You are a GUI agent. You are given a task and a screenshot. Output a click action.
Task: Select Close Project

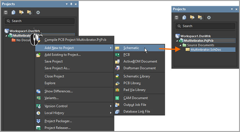pyautogui.click(x=75, y=76)
